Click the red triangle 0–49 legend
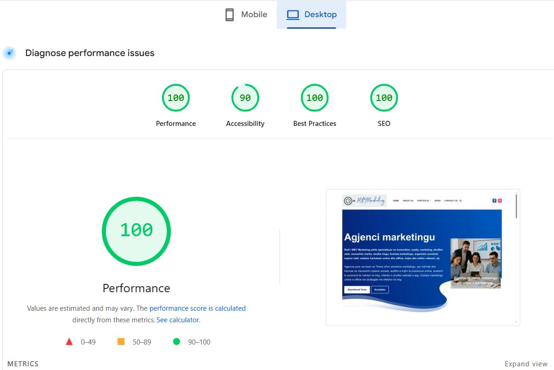The width and height of the screenshot is (554, 370). [69, 342]
